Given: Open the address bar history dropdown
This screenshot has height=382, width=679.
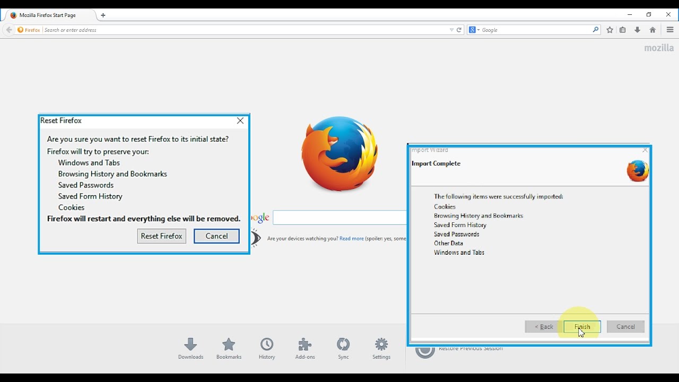Looking at the screenshot, I should point(451,30).
